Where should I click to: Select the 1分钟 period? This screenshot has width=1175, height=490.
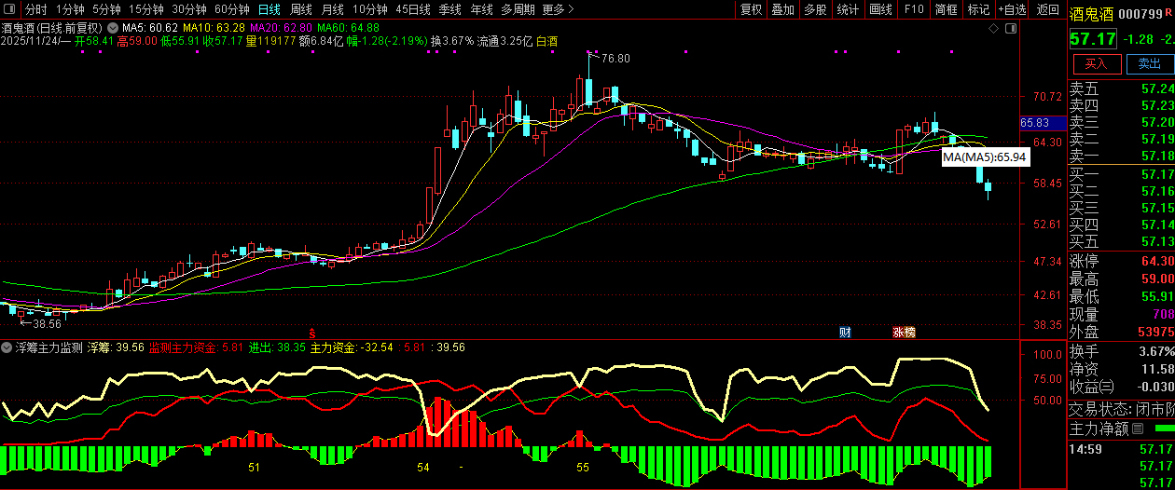click(x=71, y=9)
